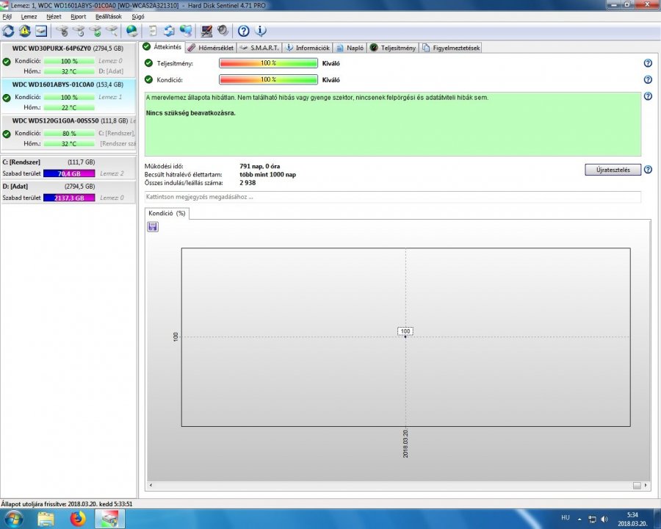The image size is (661, 529).
Task: Select the D: [Adat] partition
Action: [x=68, y=192]
